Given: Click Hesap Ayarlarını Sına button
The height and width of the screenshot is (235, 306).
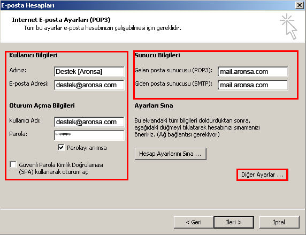Looking at the screenshot, I should [170, 154].
